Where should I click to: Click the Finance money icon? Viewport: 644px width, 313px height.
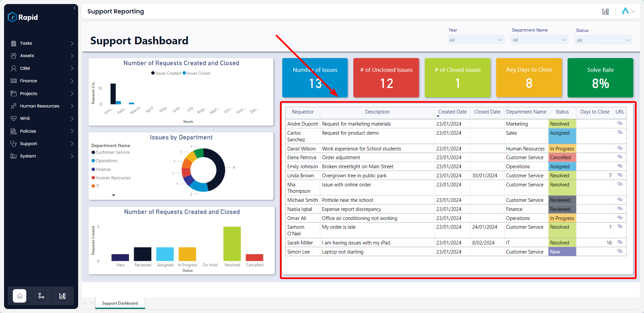point(13,81)
